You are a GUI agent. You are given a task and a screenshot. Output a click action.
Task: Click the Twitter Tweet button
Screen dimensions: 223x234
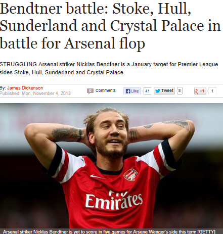(x=164, y=91)
